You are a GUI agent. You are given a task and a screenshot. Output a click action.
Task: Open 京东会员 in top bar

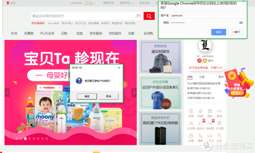pyautogui.click(x=144, y=3)
